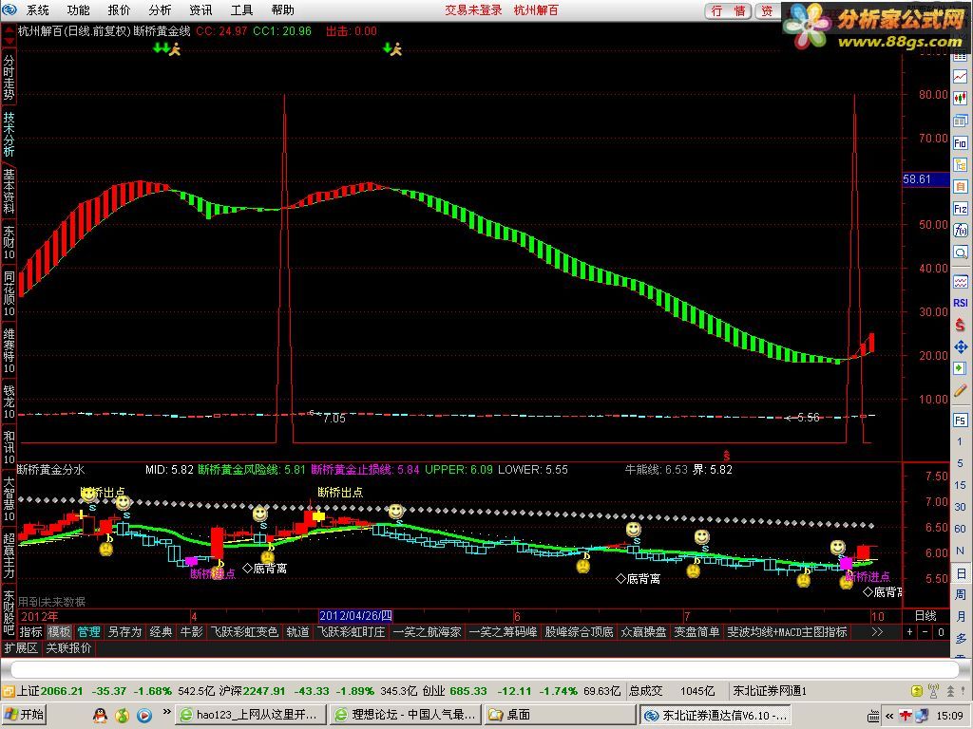Select the 钱龙 side tab
Screen dimensions: 973x729
(9, 402)
